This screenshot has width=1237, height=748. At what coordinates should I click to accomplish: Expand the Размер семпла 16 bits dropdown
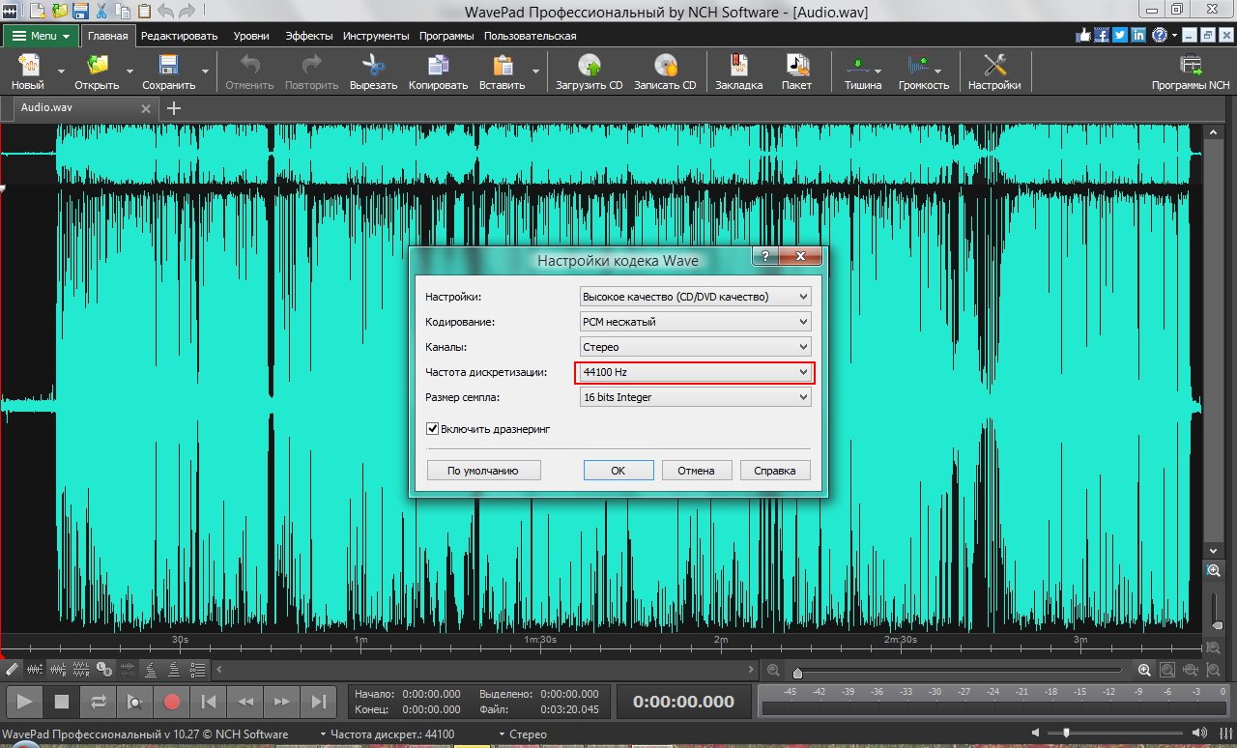[x=695, y=397]
